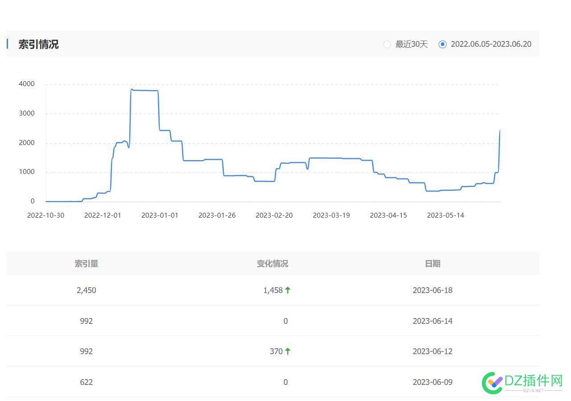Click the 2023-01-26 x-axis label
This screenshot has width=571, height=401.
217,215
